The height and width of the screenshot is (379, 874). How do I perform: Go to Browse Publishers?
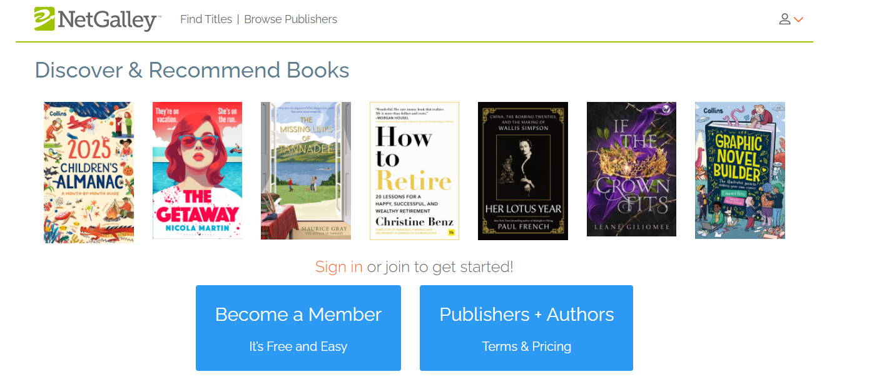pyautogui.click(x=290, y=19)
